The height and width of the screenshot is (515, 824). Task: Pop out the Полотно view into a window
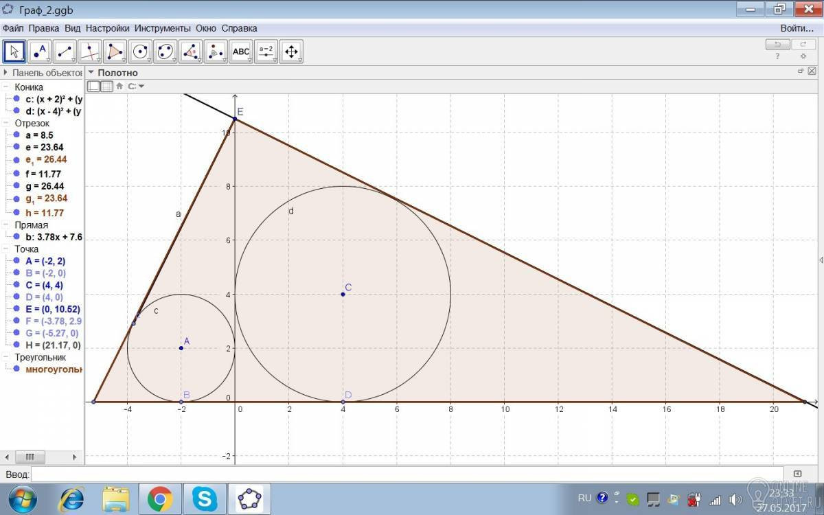[x=801, y=71]
